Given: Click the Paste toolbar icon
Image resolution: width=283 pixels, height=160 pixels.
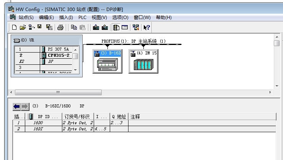Looking at the screenshot, I should [83, 27].
